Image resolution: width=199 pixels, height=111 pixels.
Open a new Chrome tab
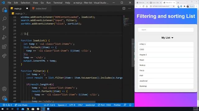[178, 3]
